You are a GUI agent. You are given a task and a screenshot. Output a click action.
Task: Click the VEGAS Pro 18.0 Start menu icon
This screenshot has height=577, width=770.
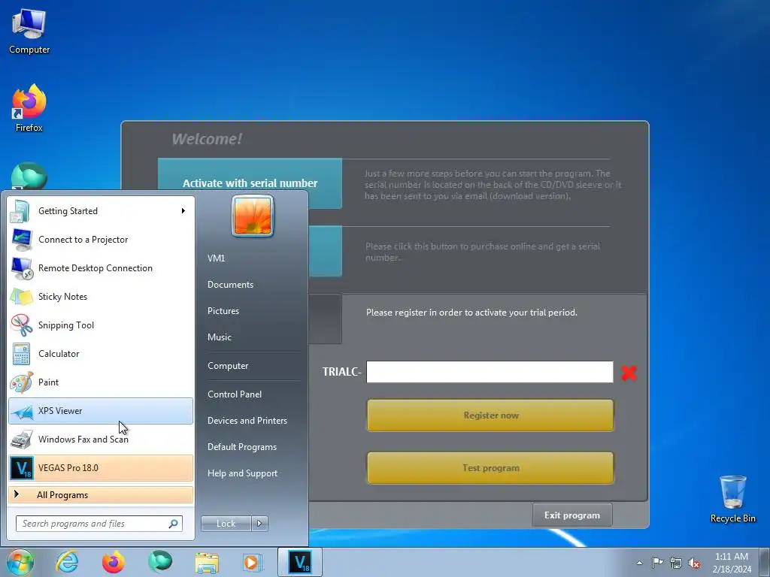[22, 468]
